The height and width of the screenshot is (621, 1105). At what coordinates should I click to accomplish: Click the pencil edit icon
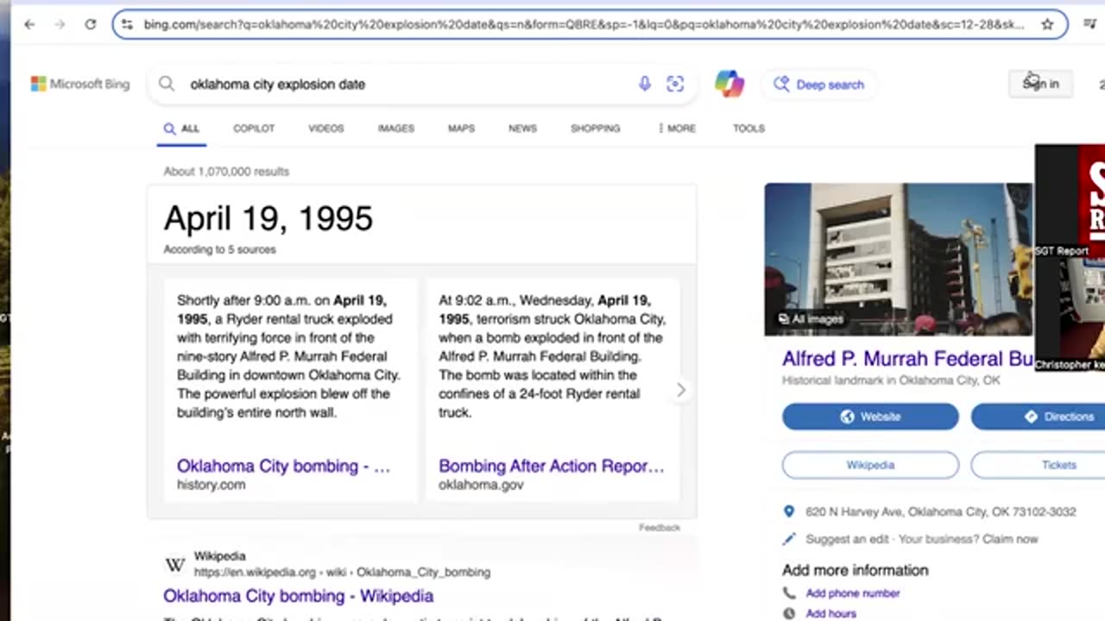tap(788, 539)
